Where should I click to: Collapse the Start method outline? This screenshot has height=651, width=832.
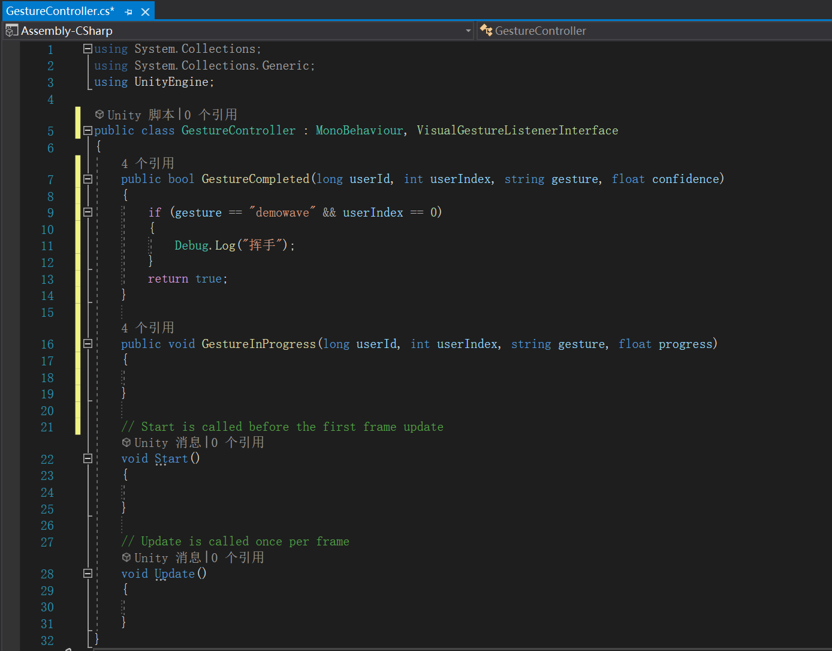(87, 458)
